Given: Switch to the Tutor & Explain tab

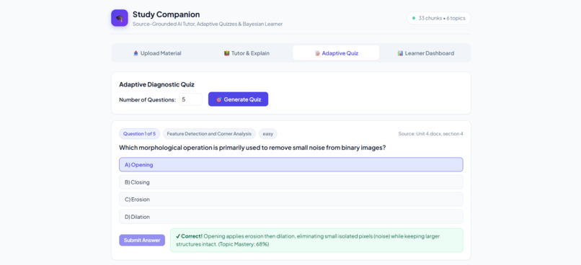Looking at the screenshot, I should 247,53.
